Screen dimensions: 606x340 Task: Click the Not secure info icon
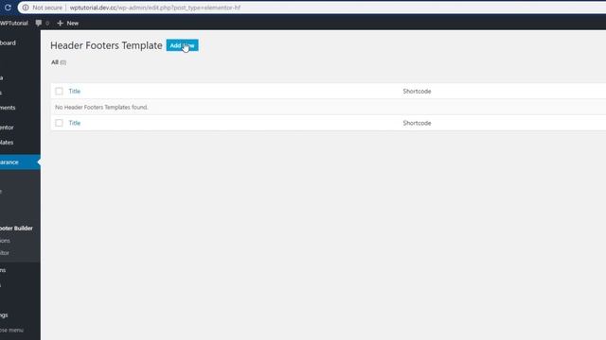coord(26,8)
